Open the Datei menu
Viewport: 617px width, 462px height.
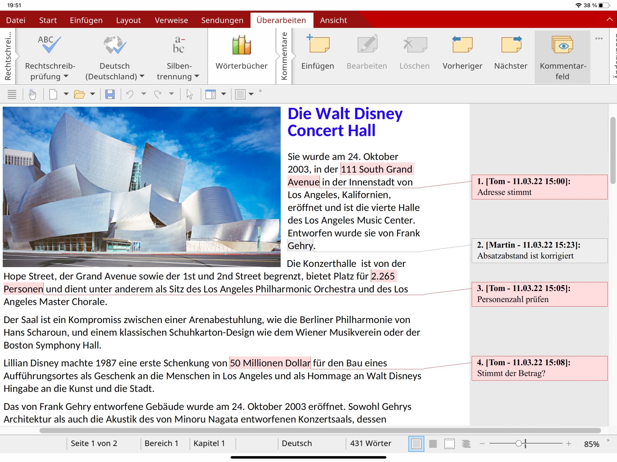[16, 20]
